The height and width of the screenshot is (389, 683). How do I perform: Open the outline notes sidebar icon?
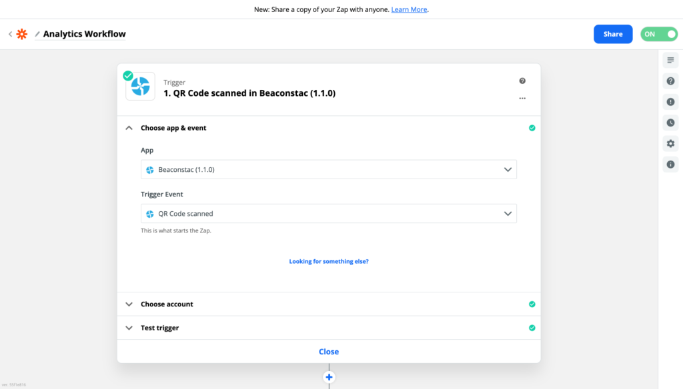click(x=671, y=60)
